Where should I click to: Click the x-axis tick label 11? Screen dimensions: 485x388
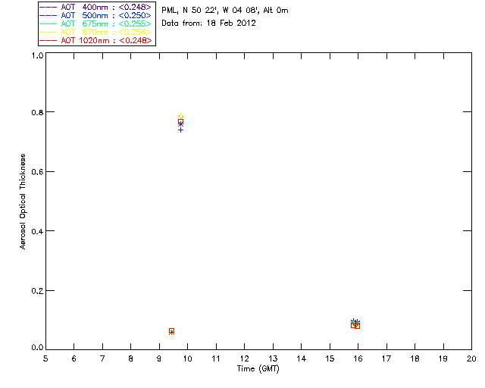pyautogui.click(x=216, y=359)
